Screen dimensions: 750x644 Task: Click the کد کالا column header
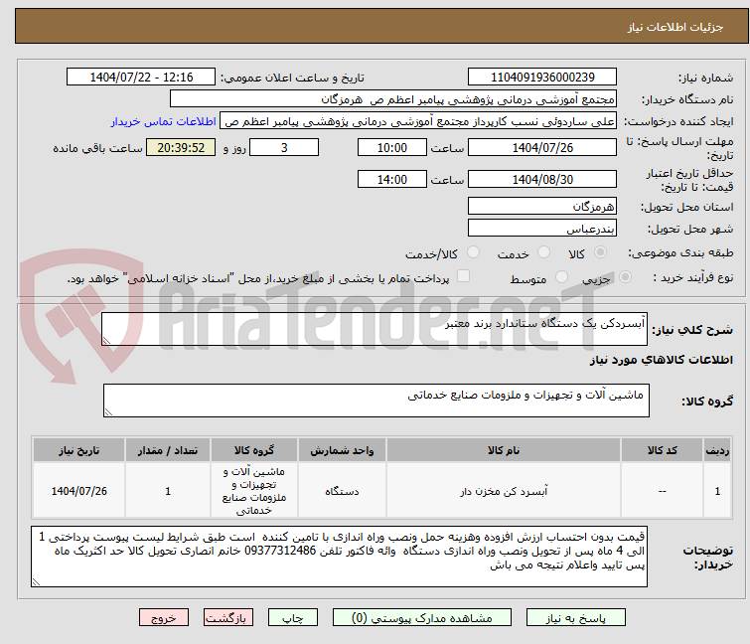tap(662, 450)
